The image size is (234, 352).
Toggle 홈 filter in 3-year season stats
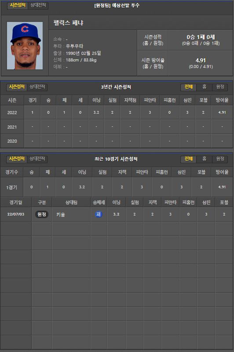(x=204, y=87)
